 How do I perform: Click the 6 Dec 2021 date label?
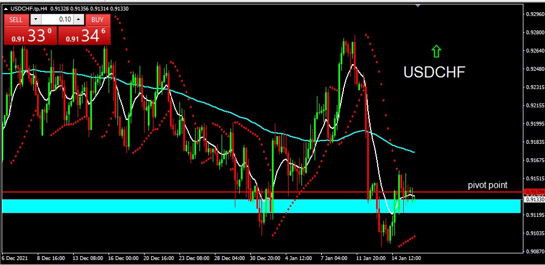coord(14,258)
